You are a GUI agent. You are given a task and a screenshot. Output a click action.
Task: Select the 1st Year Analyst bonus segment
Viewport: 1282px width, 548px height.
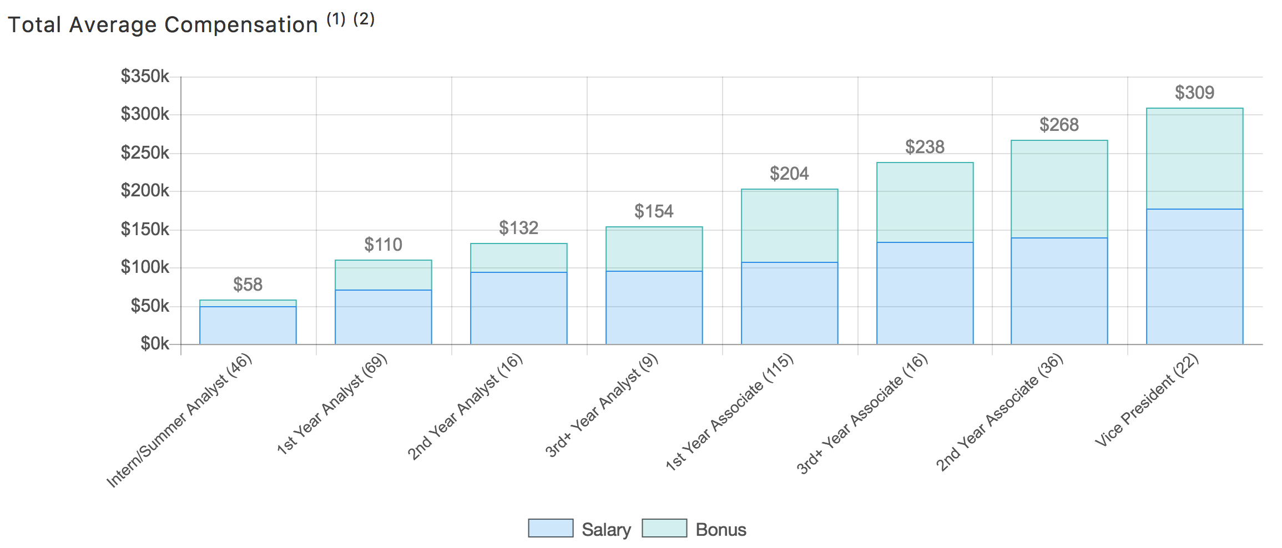383,275
